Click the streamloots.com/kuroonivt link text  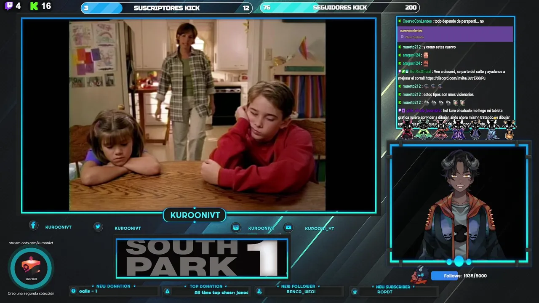[31, 243]
